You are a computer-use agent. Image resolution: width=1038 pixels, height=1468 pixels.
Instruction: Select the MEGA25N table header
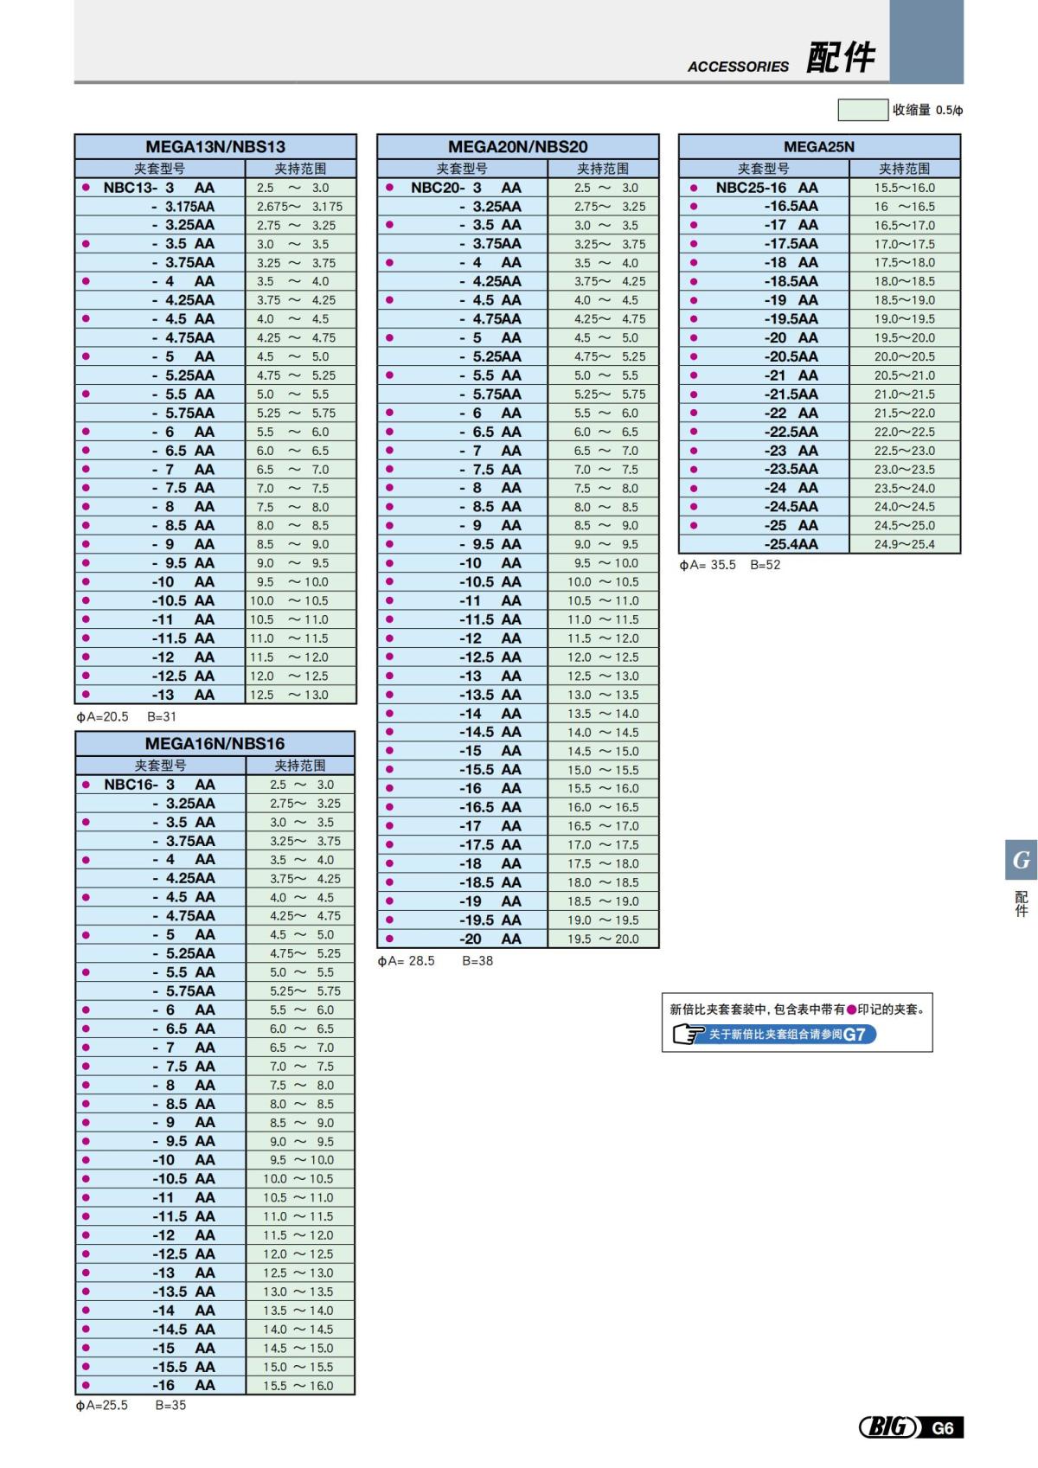(x=819, y=146)
